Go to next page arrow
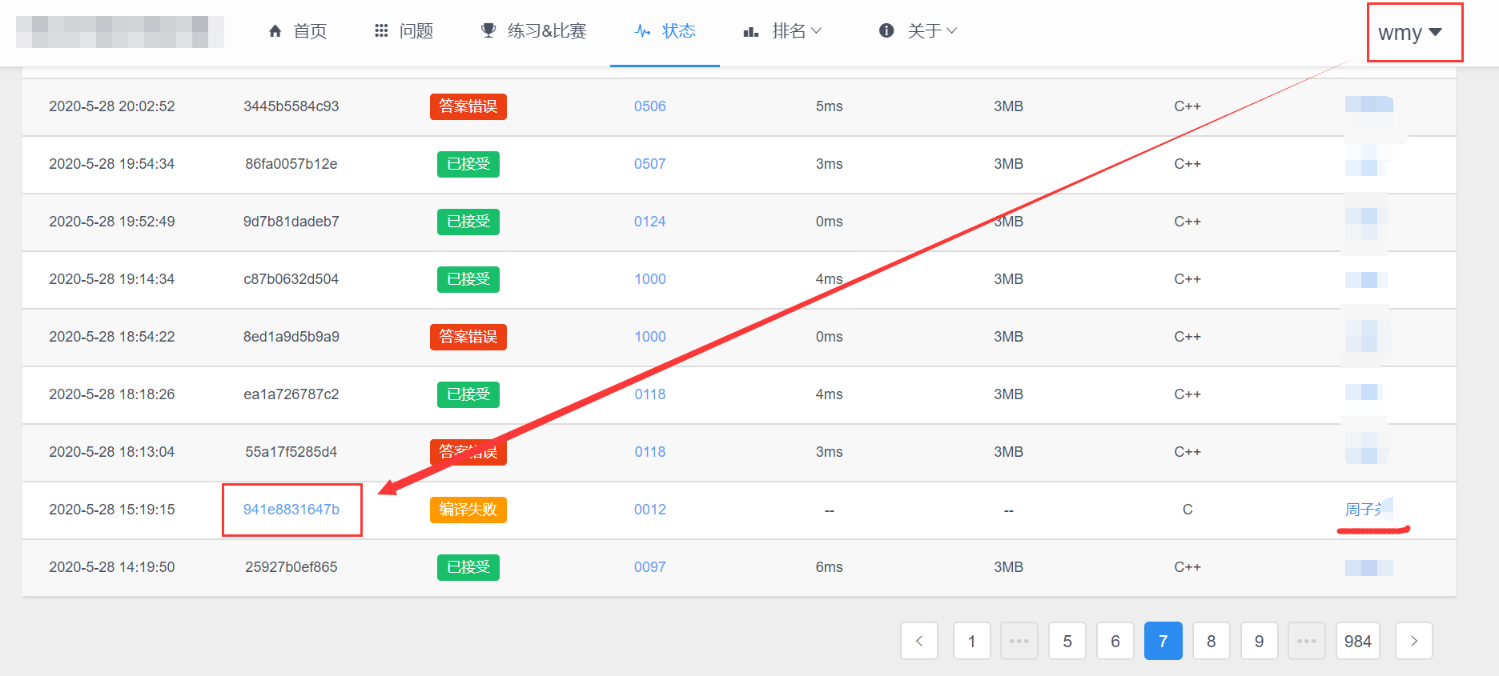The image size is (1499, 676). click(x=1414, y=641)
